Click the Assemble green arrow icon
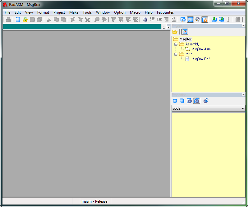The width and height of the screenshot is (248, 207). click(x=214, y=20)
